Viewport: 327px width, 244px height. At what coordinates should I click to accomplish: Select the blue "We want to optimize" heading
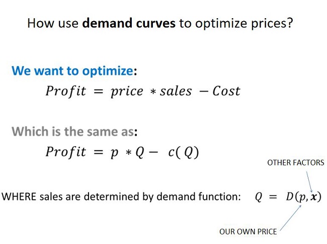pos(72,71)
